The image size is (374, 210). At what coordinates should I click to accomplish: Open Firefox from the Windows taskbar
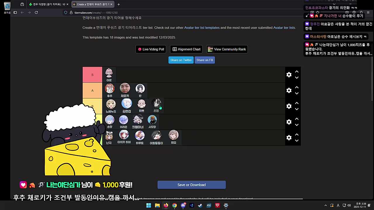click(x=166, y=205)
